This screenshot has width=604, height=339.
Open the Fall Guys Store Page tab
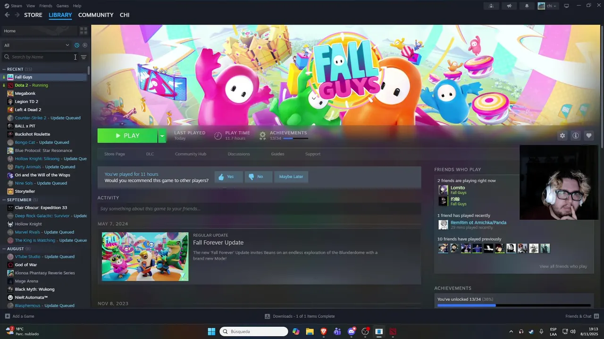coord(115,154)
